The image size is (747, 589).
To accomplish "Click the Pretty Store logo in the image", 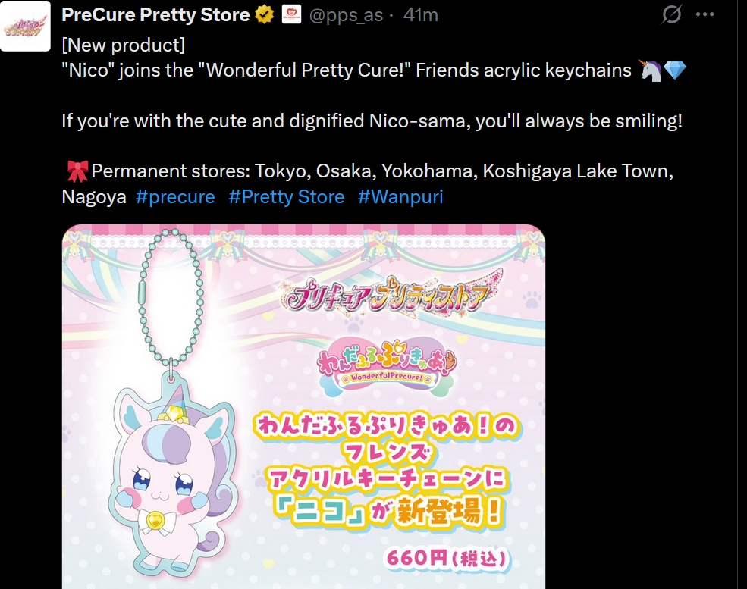I will pos(391,295).
